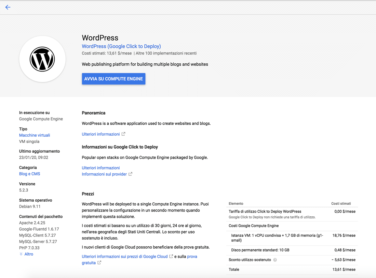Open Blog e CMS category link
This screenshot has width=376, height=278.
(x=29, y=174)
